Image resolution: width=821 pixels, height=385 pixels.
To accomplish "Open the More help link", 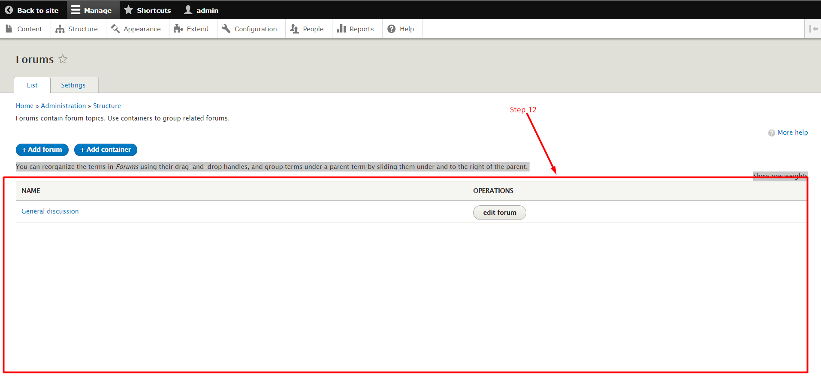I will click(792, 132).
